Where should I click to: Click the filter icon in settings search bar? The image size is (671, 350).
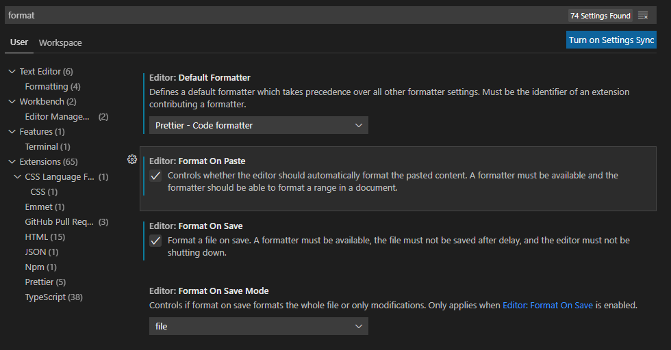[x=643, y=15]
